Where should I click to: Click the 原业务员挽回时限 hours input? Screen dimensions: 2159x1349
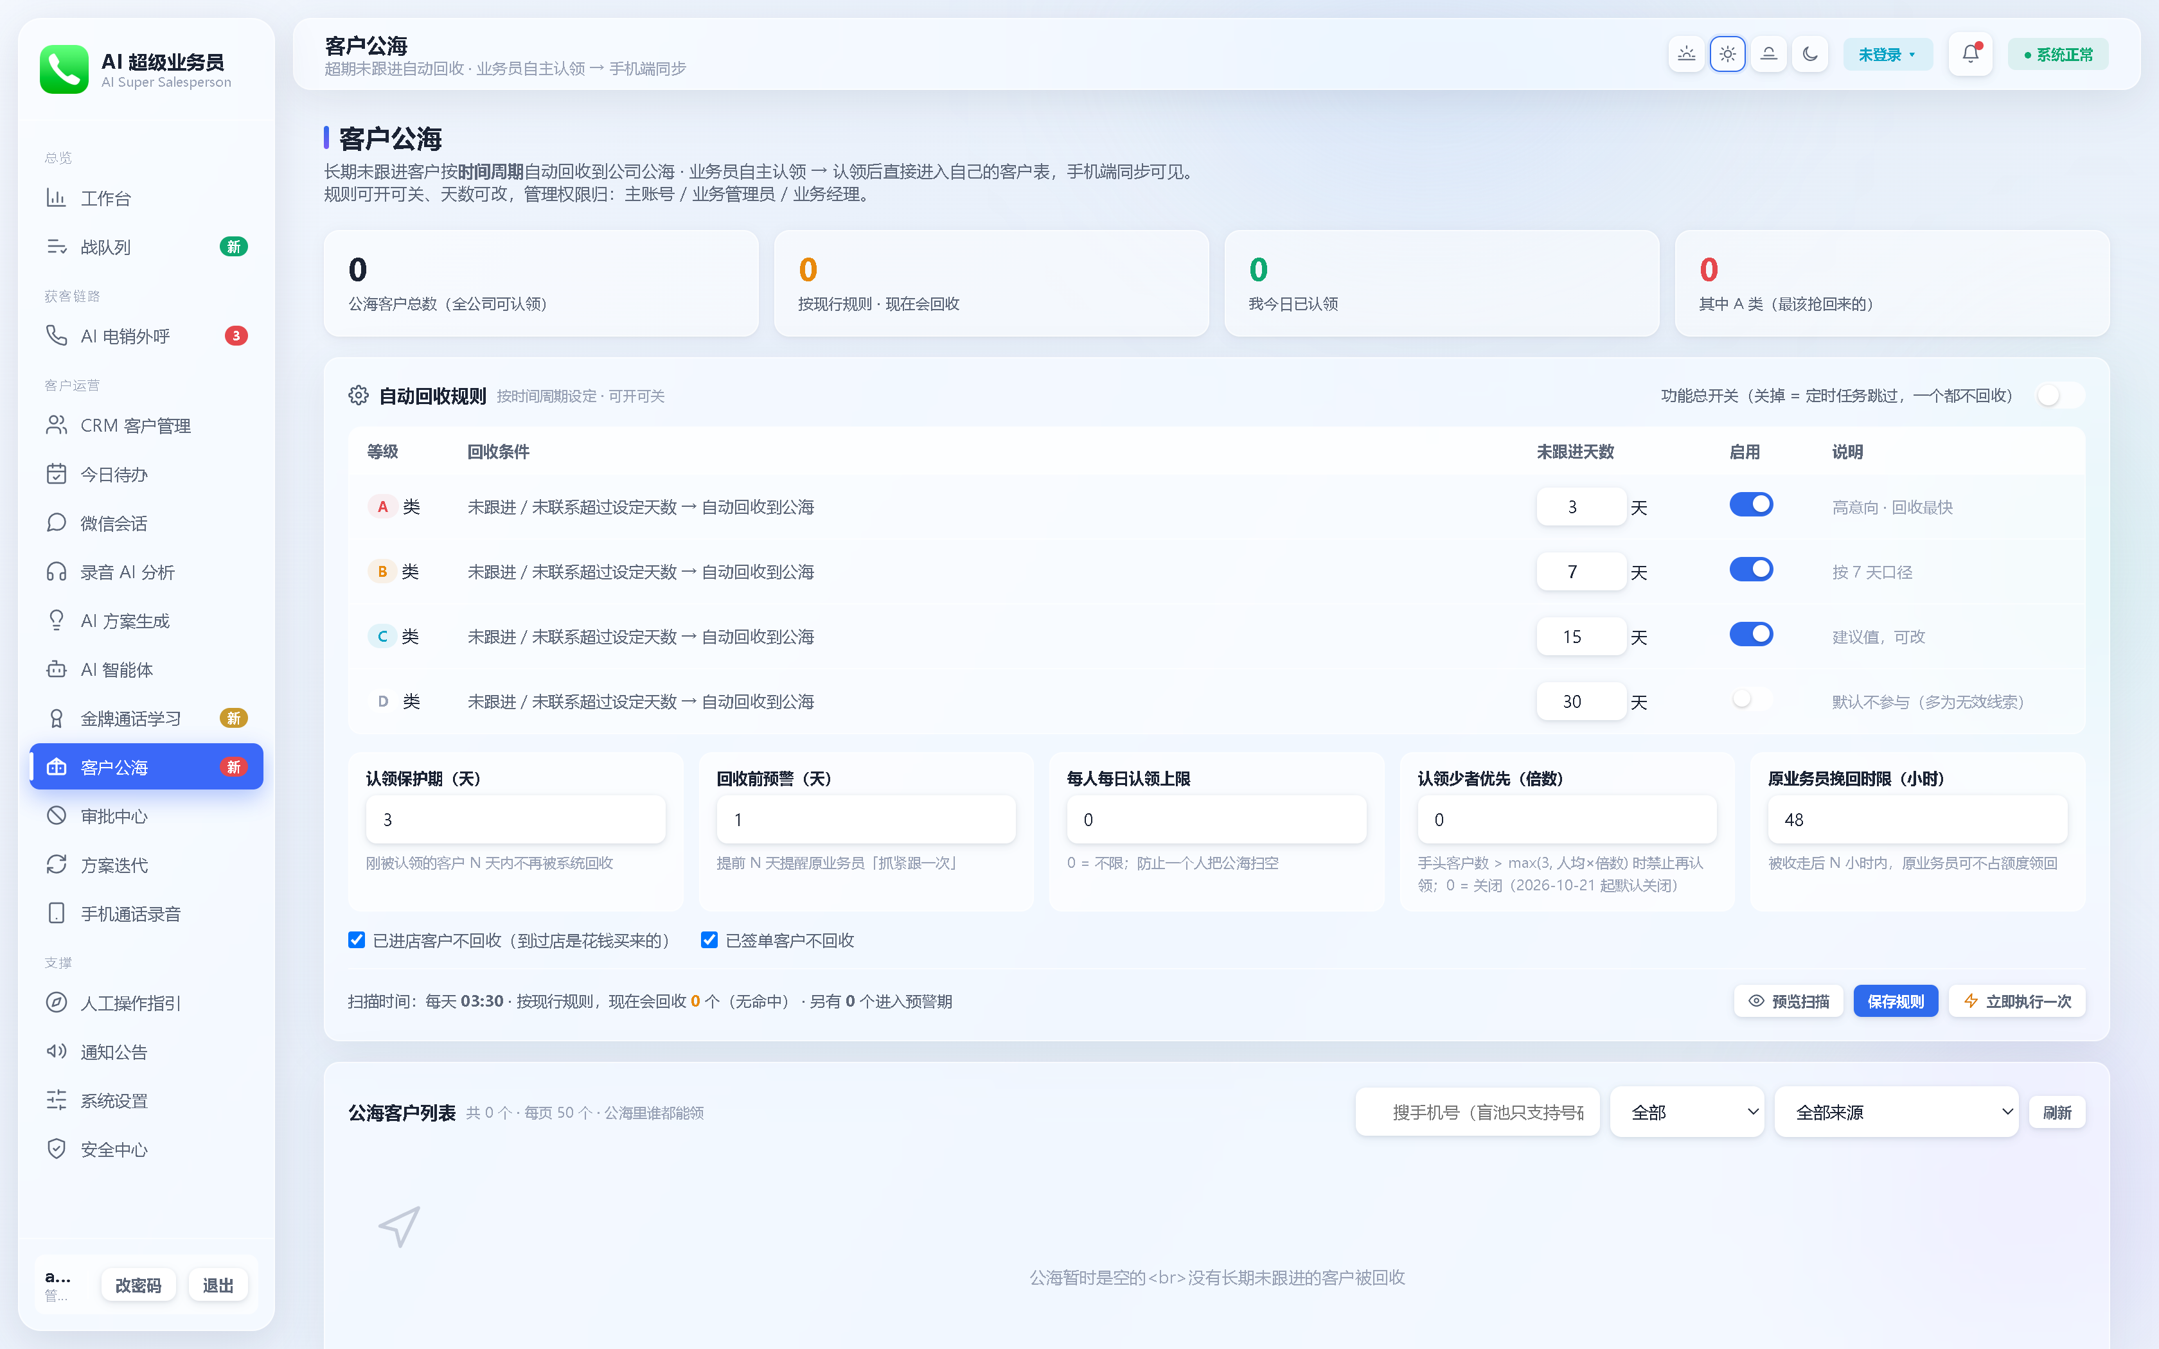pyautogui.click(x=1917, y=820)
